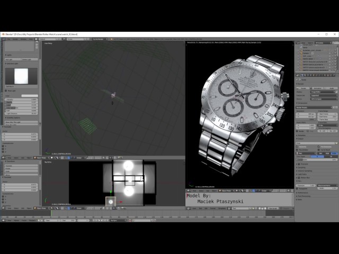The width and height of the screenshot is (339, 254).
Task: Click the Render button in Render panel
Action: point(302,88)
